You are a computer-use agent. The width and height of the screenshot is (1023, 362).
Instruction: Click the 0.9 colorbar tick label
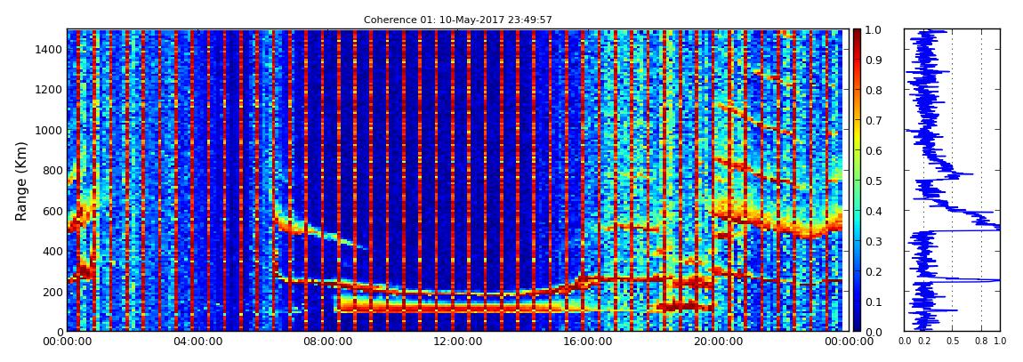coord(873,60)
